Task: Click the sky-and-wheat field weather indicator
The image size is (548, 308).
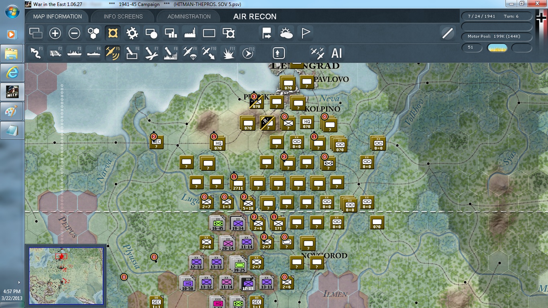Action: 497,48
